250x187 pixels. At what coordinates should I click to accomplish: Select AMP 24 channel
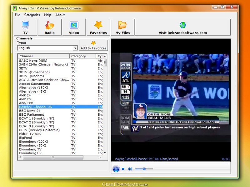(x=60, y=95)
